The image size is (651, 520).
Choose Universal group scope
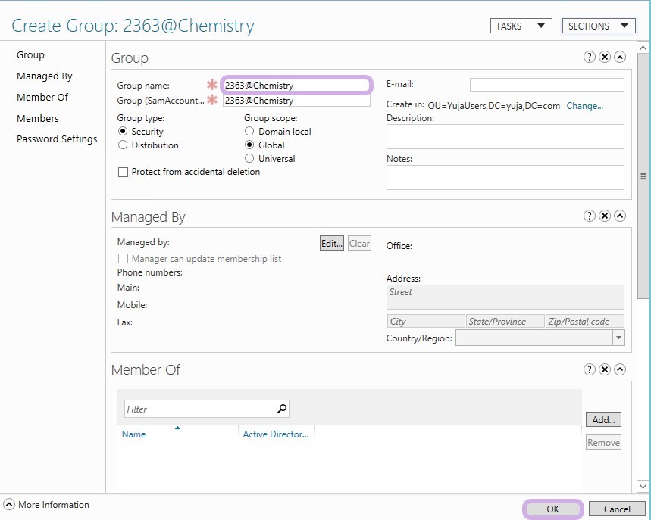[x=249, y=158]
